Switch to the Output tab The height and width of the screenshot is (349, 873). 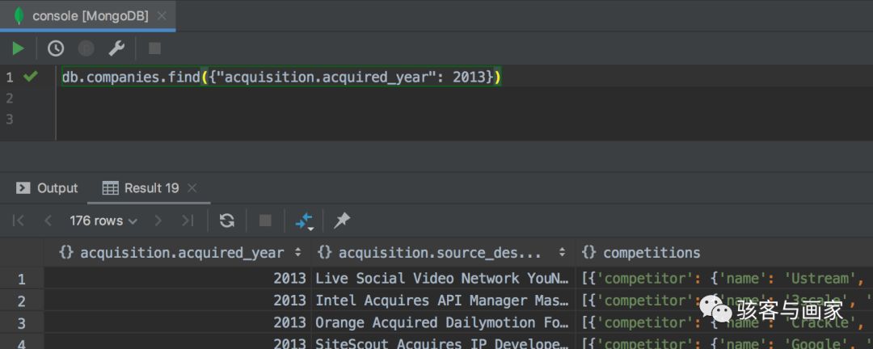coord(47,189)
